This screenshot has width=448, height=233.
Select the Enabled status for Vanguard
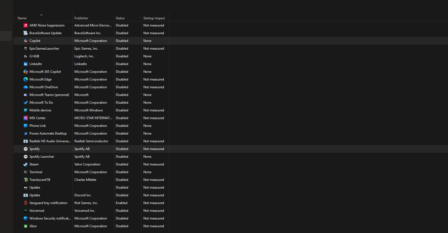click(122, 203)
